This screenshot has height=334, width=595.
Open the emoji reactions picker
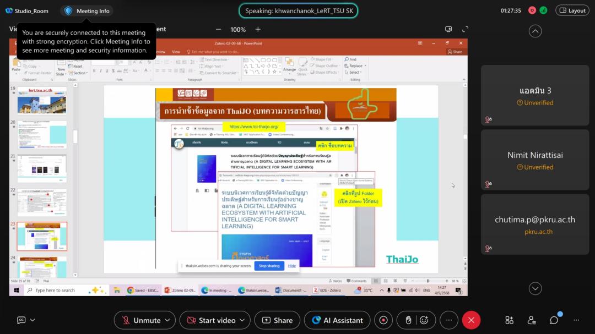point(424,320)
